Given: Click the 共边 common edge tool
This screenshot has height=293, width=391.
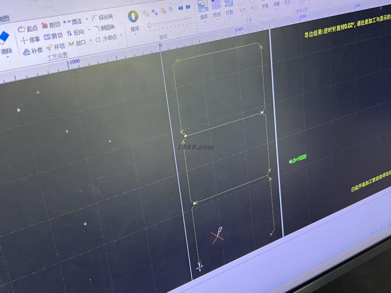Looking at the screenshot, I should 254,8.
